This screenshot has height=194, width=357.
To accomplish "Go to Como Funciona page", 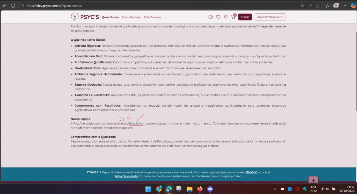I will (131, 17).
